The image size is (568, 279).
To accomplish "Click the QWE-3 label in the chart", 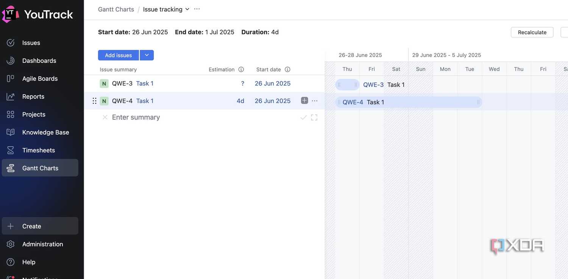I will click(x=373, y=85).
